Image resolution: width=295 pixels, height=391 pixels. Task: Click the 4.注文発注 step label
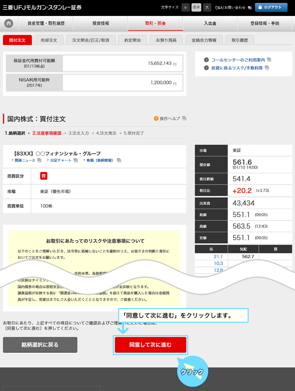106,133
